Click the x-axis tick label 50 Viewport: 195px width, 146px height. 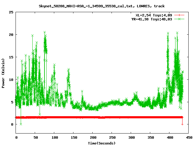coord(36,137)
